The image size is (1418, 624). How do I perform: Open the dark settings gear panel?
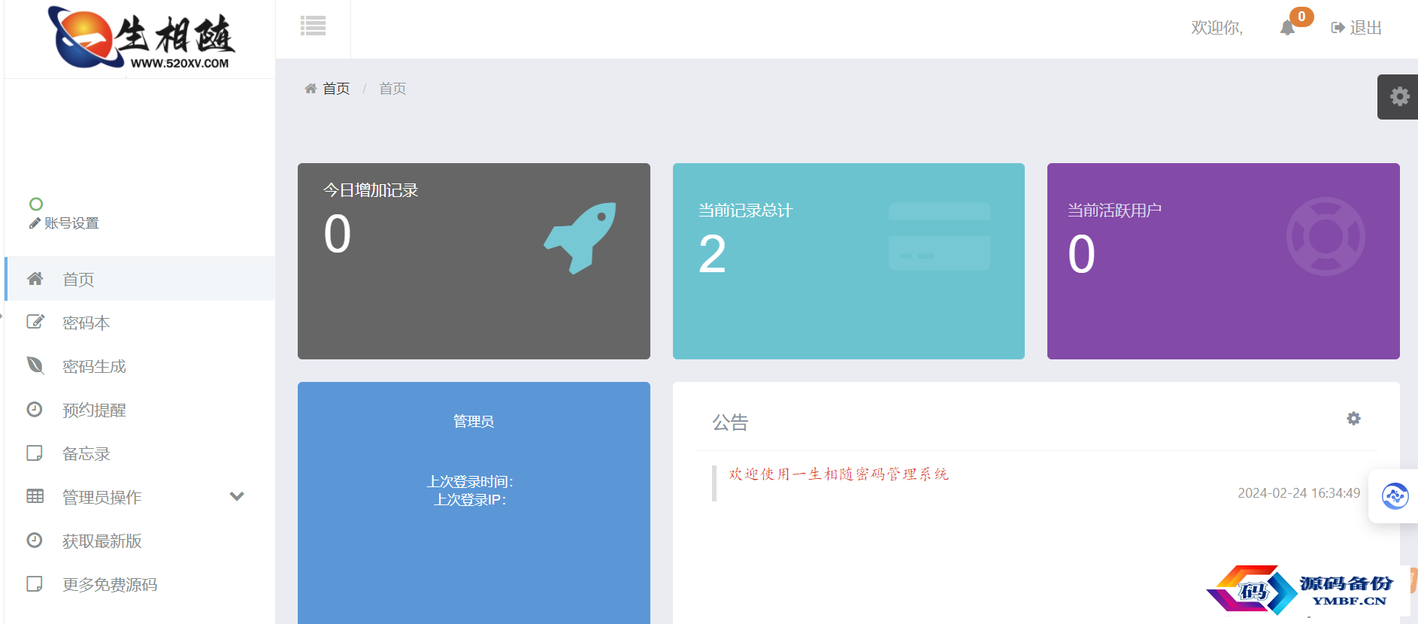pyautogui.click(x=1398, y=96)
